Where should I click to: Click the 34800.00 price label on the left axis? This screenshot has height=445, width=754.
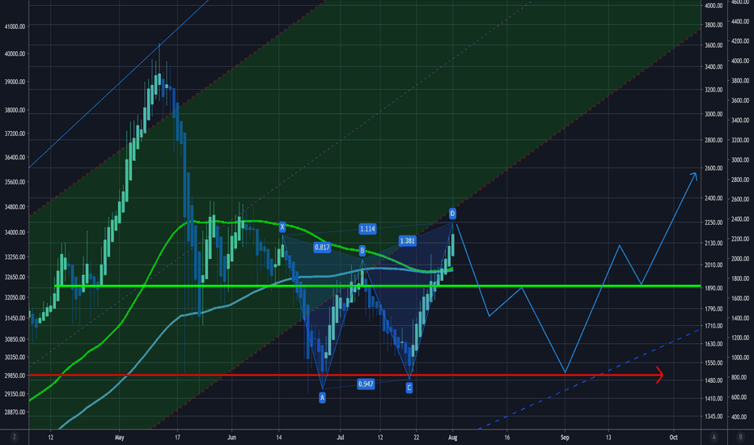(x=15, y=207)
